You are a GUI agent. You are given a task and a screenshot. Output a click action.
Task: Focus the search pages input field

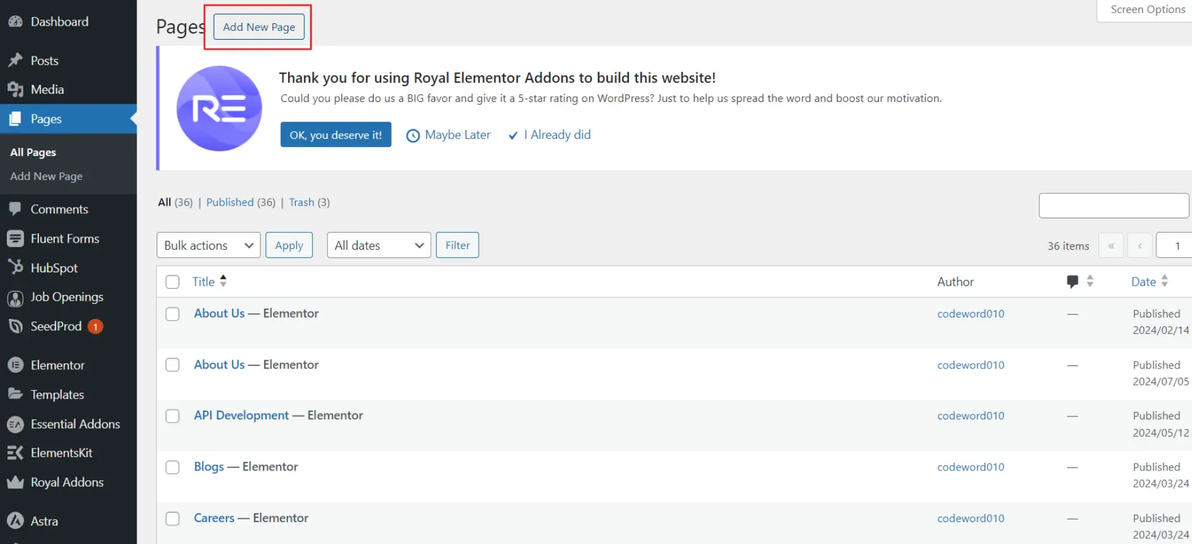click(x=1114, y=206)
